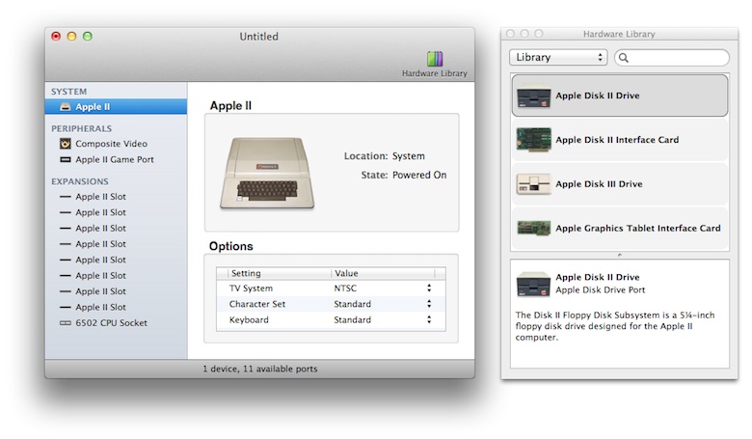Click the Disk II Drive image in the description pane

(x=533, y=284)
